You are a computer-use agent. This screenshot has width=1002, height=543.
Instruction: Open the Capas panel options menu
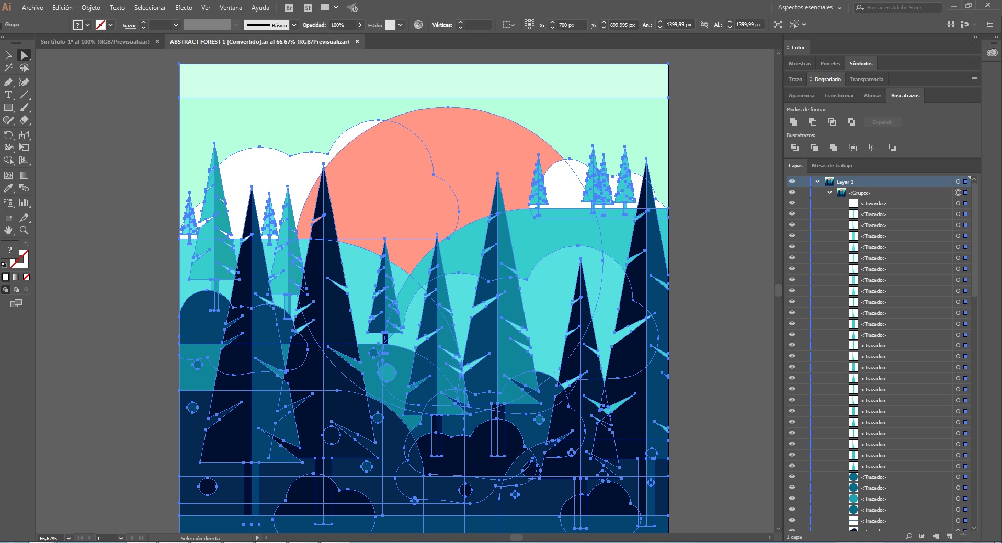975,166
